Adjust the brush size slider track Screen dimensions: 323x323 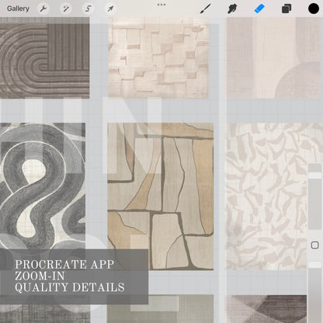(x=315, y=196)
